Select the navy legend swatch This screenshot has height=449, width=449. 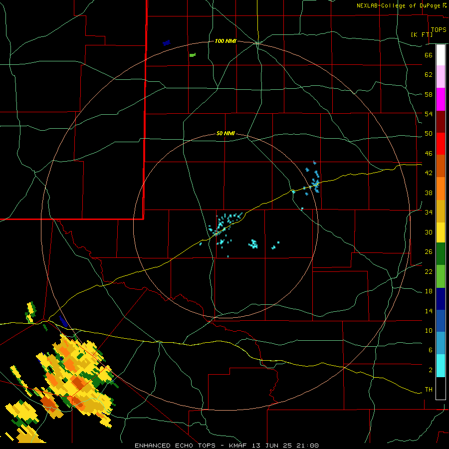(x=441, y=299)
